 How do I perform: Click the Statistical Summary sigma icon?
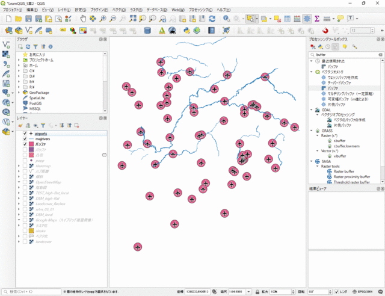pos(317,19)
